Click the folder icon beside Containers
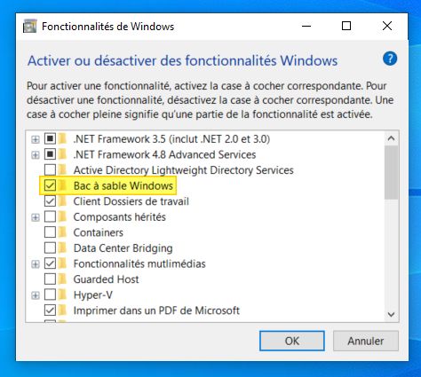Viewport: 421px width, 377px height. tap(62, 232)
